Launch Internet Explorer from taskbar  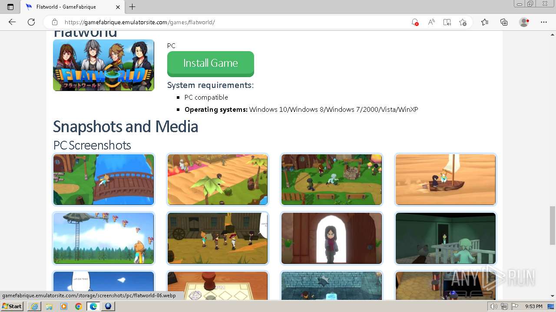tap(34, 306)
